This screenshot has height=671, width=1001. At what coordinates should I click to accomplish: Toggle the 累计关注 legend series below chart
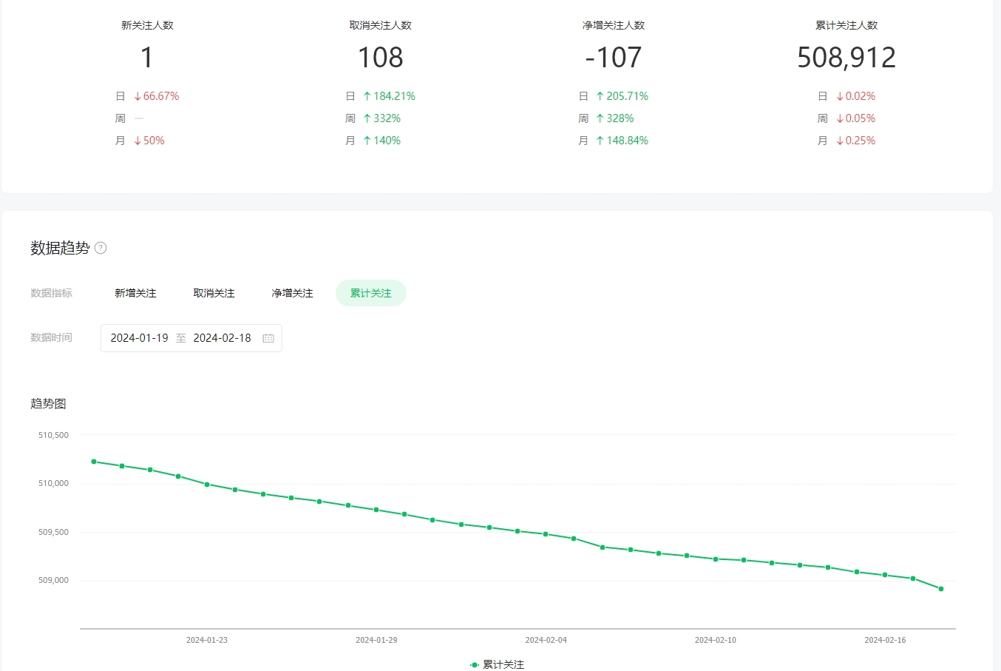[x=497, y=664]
